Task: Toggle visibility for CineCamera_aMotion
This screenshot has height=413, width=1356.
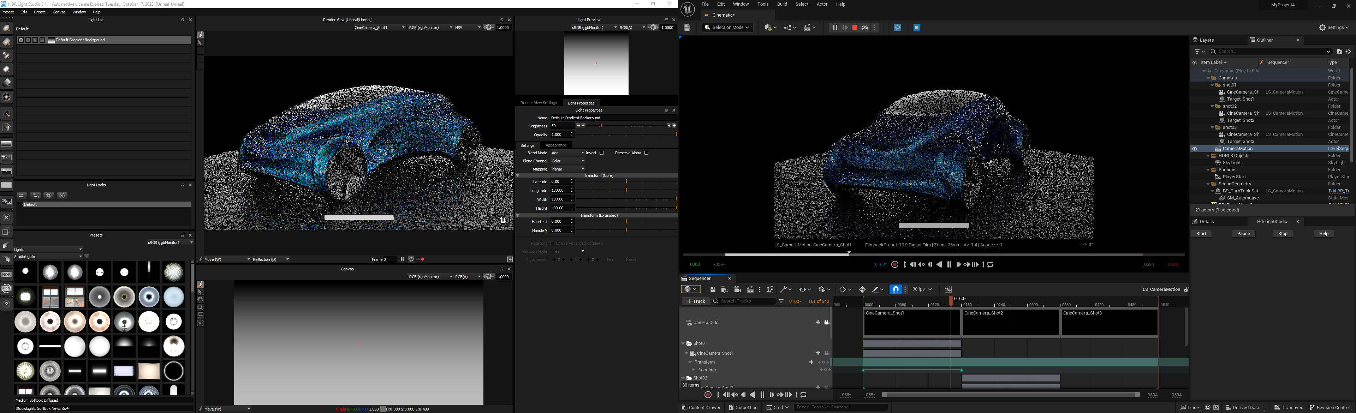Action: pyautogui.click(x=1196, y=149)
